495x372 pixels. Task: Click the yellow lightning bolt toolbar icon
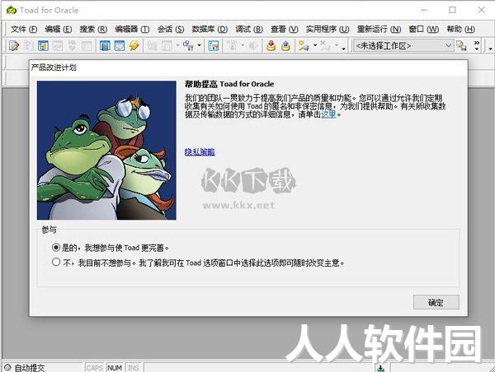point(134,46)
